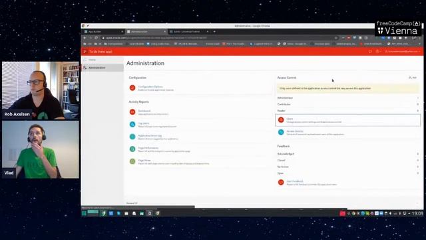Click the Reader role row
Viewport: 426px width, 240px height.
(x=347, y=111)
